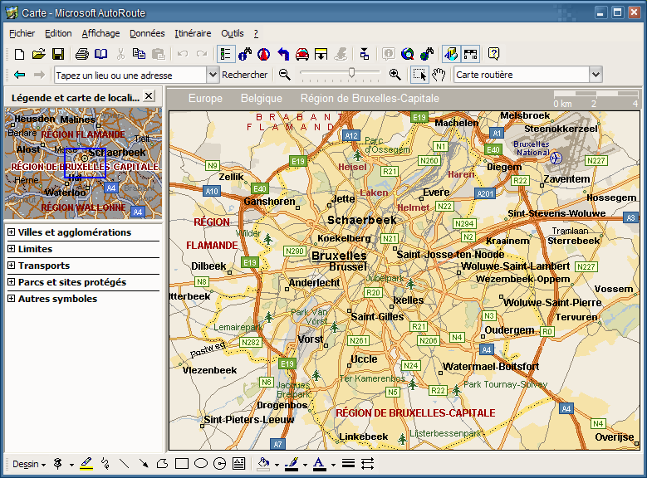Screen dimensions: 647x478
Task: Click the back navigation arrow
Action: click(19, 75)
